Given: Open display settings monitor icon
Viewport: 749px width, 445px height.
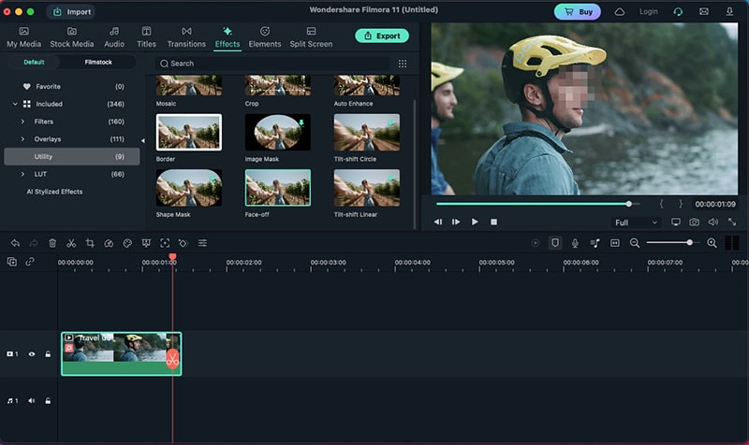Looking at the screenshot, I should [675, 222].
